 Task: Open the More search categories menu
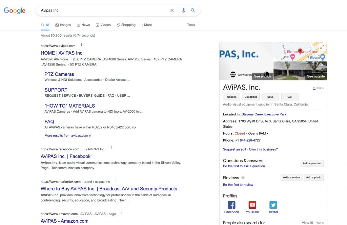point(146,25)
